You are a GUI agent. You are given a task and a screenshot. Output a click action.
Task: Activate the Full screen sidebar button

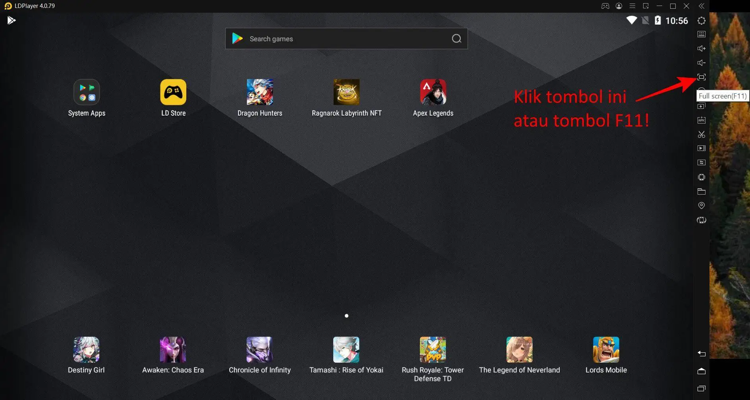click(x=702, y=77)
